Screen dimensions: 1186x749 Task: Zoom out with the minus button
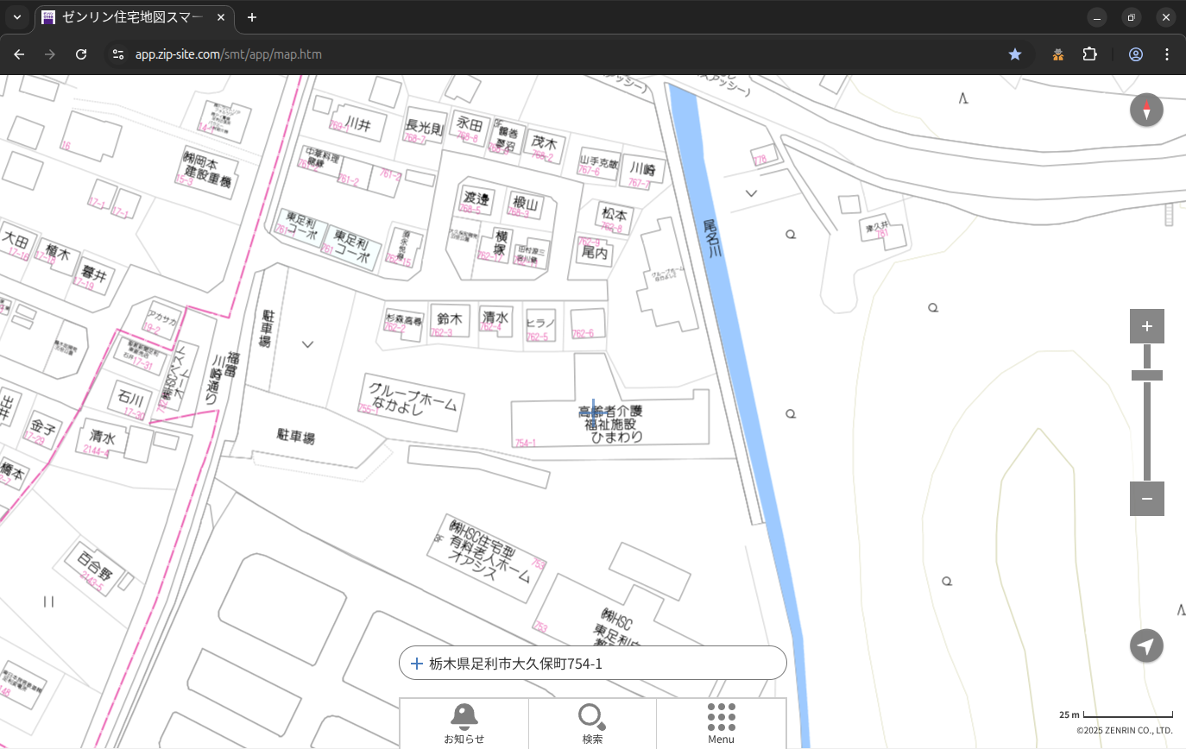1146,499
